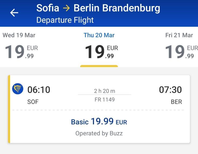Image resolution: width=198 pixels, height=154 pixels.
Task: Tap the back arrow icon
Action: click(x=14, y=13)
